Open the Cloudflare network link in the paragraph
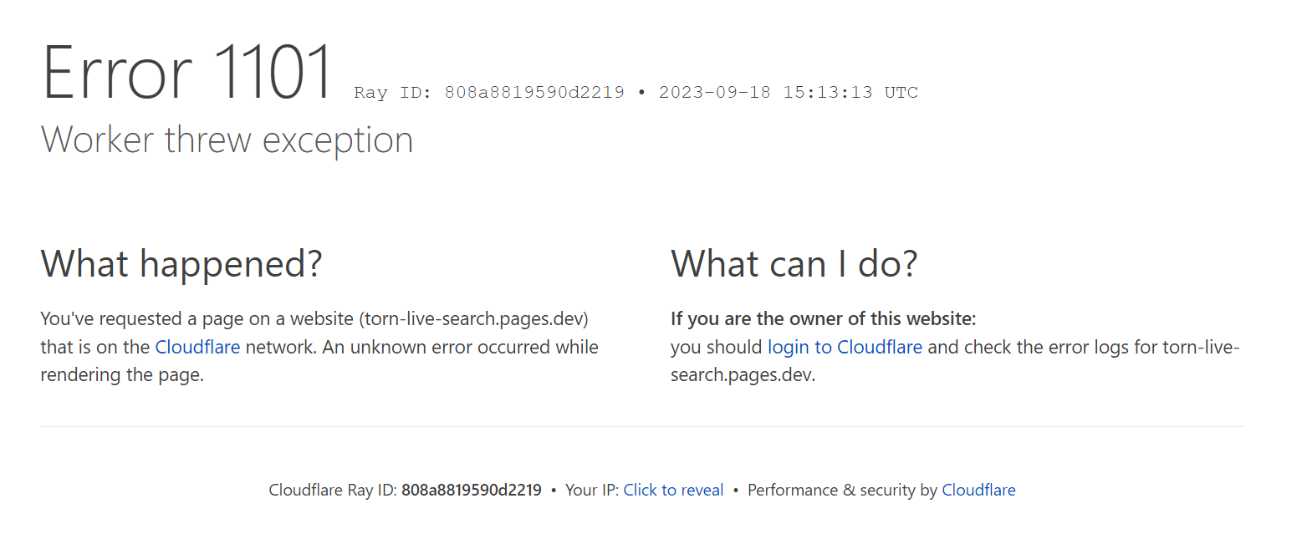Image resolution: width=1307 pixels, height=534 pixels. click(x=197, y=347)
